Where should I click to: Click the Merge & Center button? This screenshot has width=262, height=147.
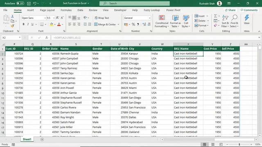tap(105, 24)
